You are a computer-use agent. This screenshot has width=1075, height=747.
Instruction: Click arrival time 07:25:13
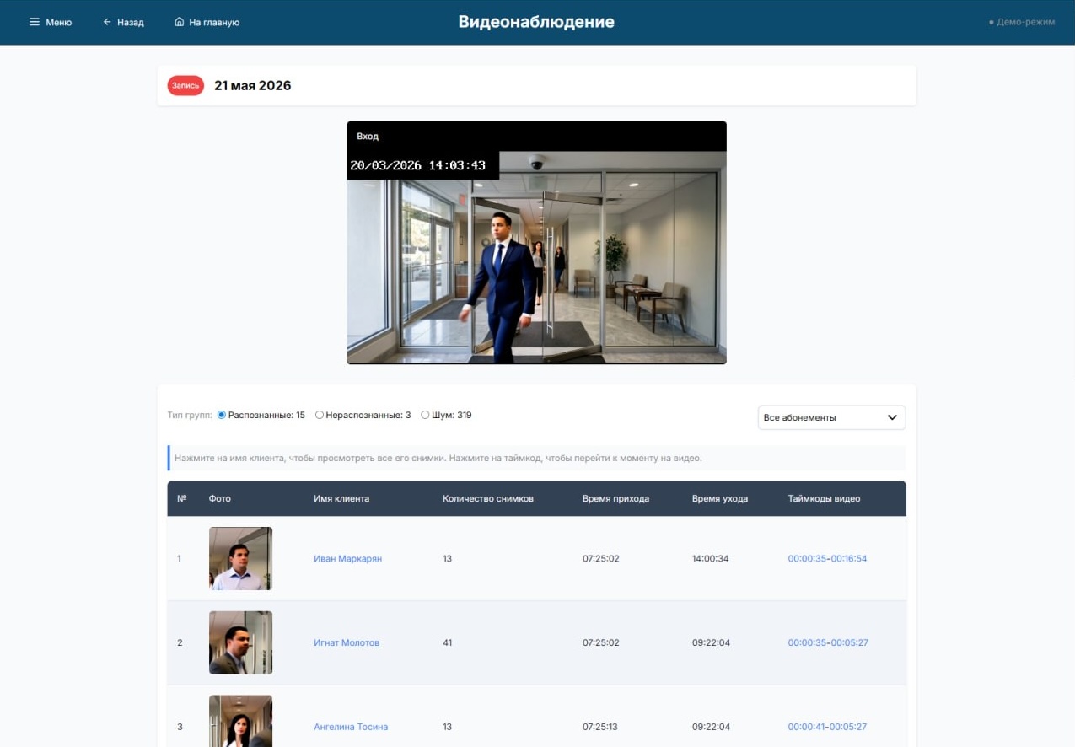click(601, 727)
